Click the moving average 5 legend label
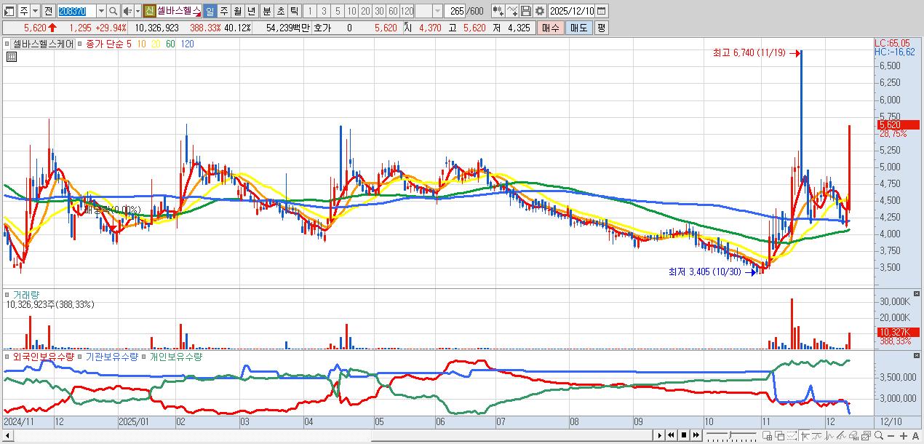This screenshot has height=444, width=924. tap(129, 44)
